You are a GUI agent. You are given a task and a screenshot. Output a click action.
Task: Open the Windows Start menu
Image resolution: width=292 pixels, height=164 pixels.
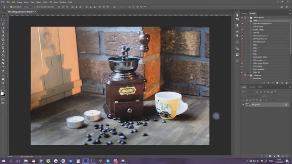(3, 161)
